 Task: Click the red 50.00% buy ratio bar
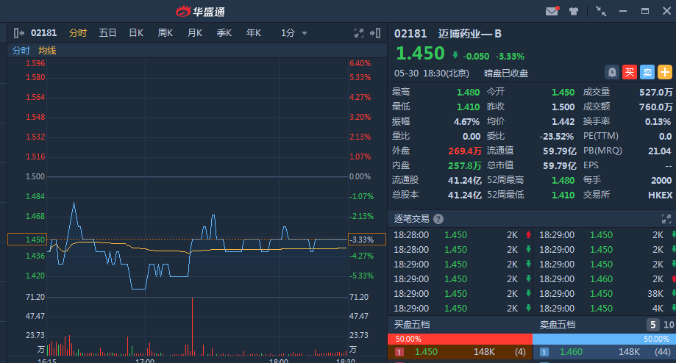tap(459, 339)
